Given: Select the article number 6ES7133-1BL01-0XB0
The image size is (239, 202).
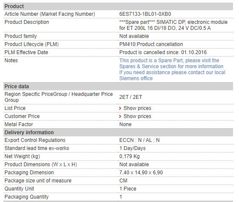Looking at the screenshot, I should (x=145, y=14).
